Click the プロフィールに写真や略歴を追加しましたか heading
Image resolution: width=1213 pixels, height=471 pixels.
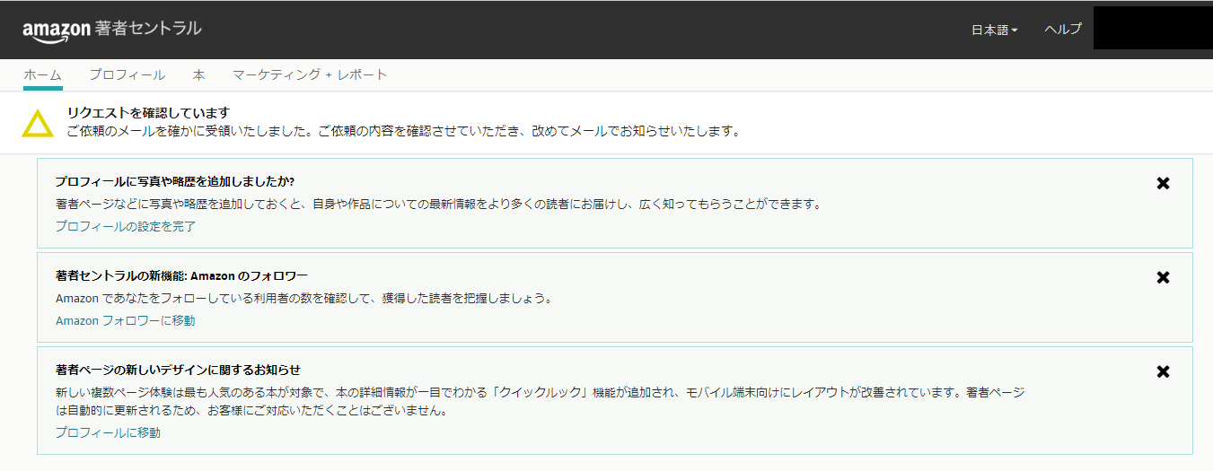[175, 181]
